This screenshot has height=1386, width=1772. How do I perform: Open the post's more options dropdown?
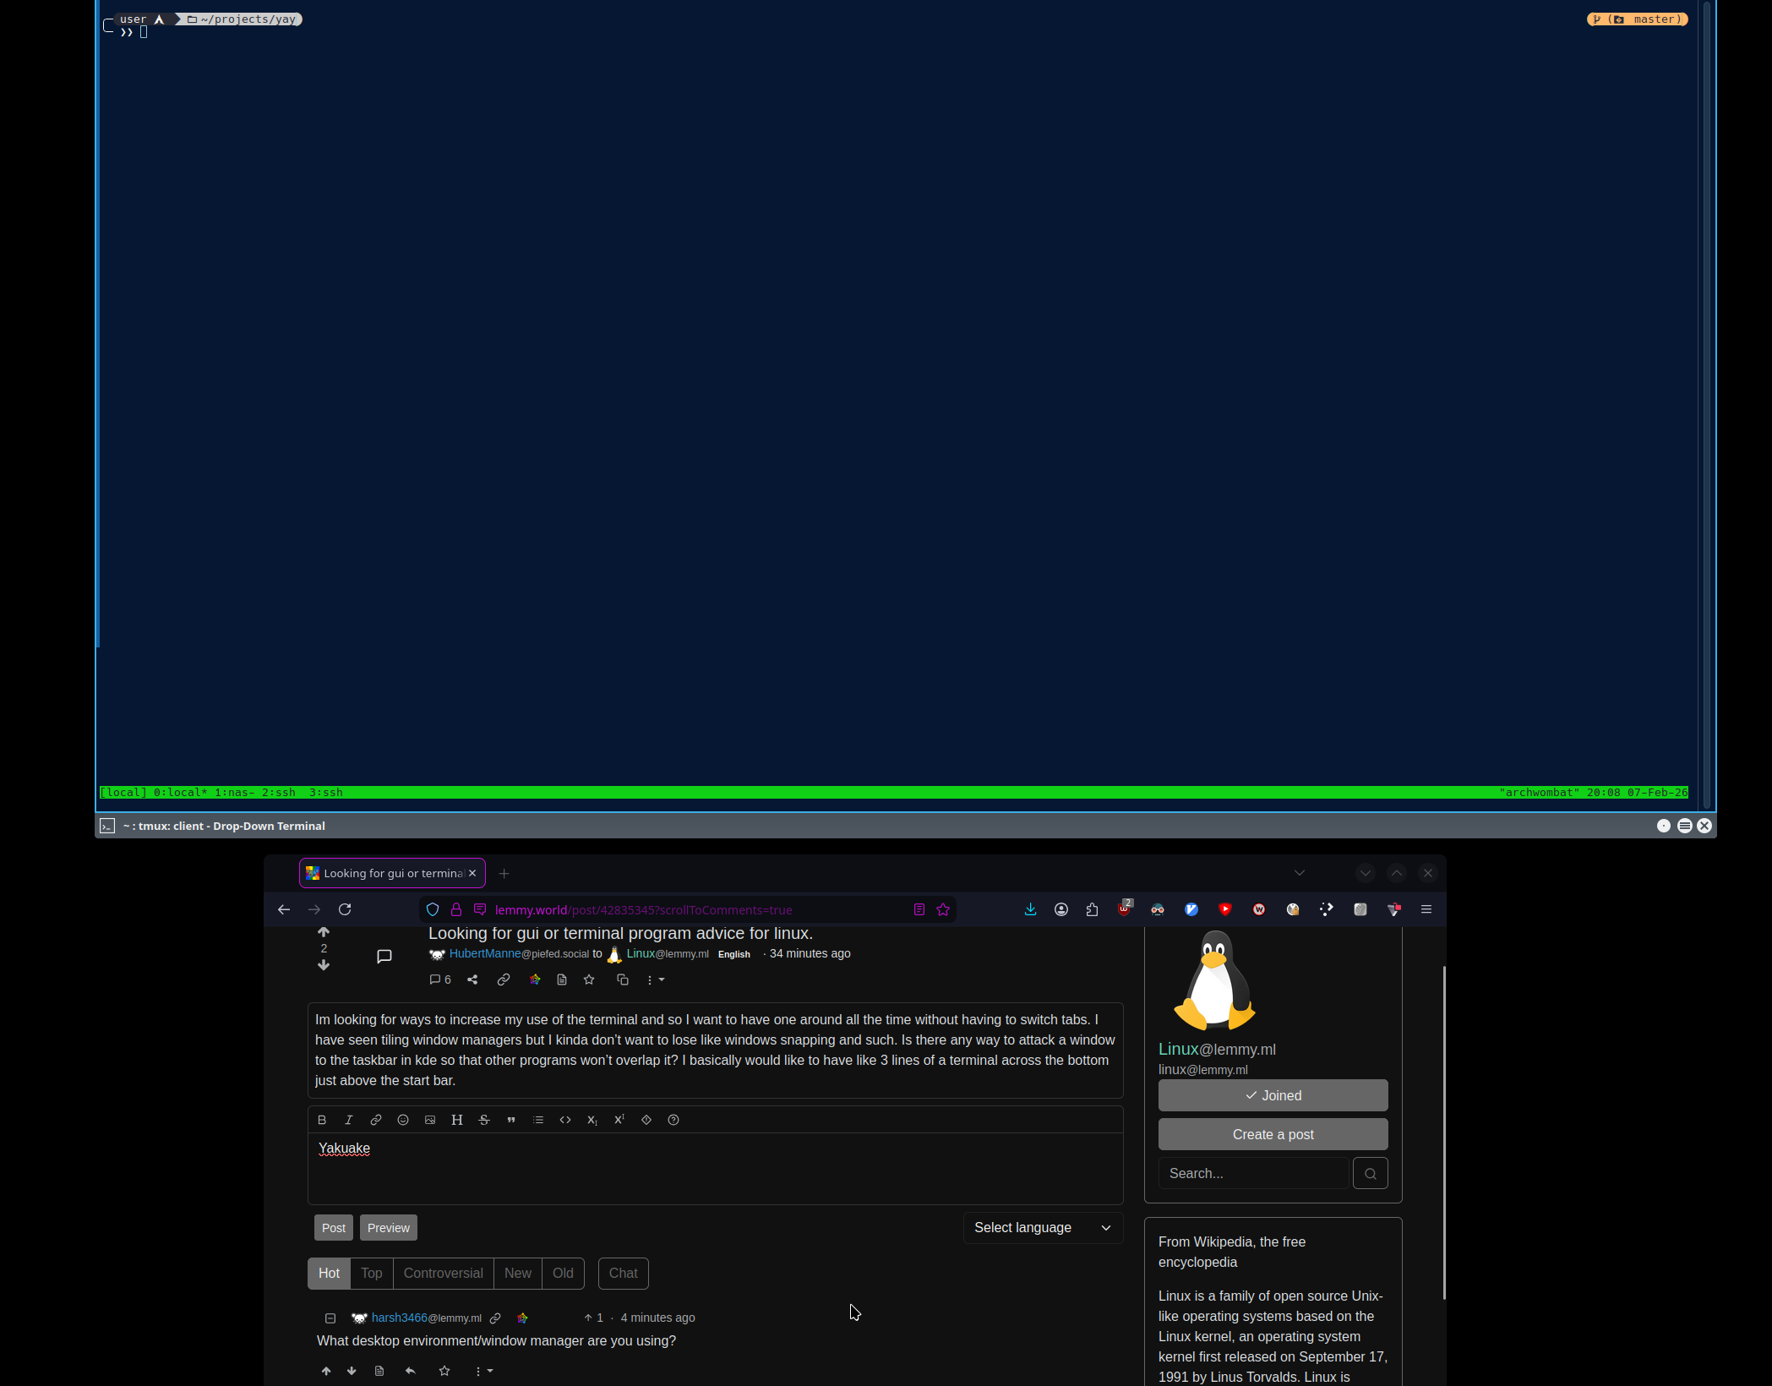click(656, 979)
